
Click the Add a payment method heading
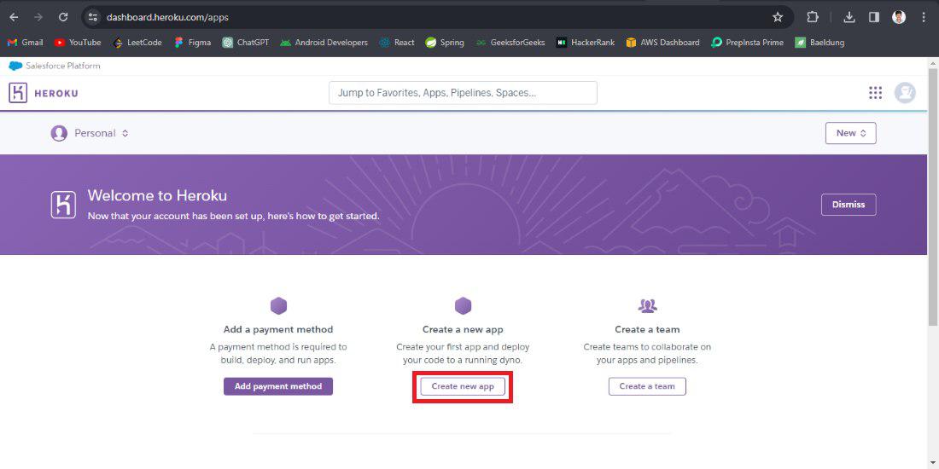[278, 330]
